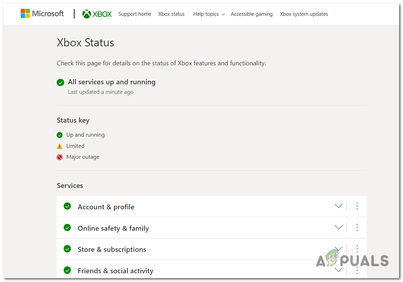Click the red Major outage icon

60,157
